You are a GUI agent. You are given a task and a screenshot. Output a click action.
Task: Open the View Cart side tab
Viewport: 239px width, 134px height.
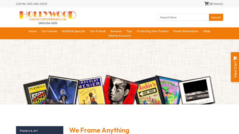pos(235,67)
